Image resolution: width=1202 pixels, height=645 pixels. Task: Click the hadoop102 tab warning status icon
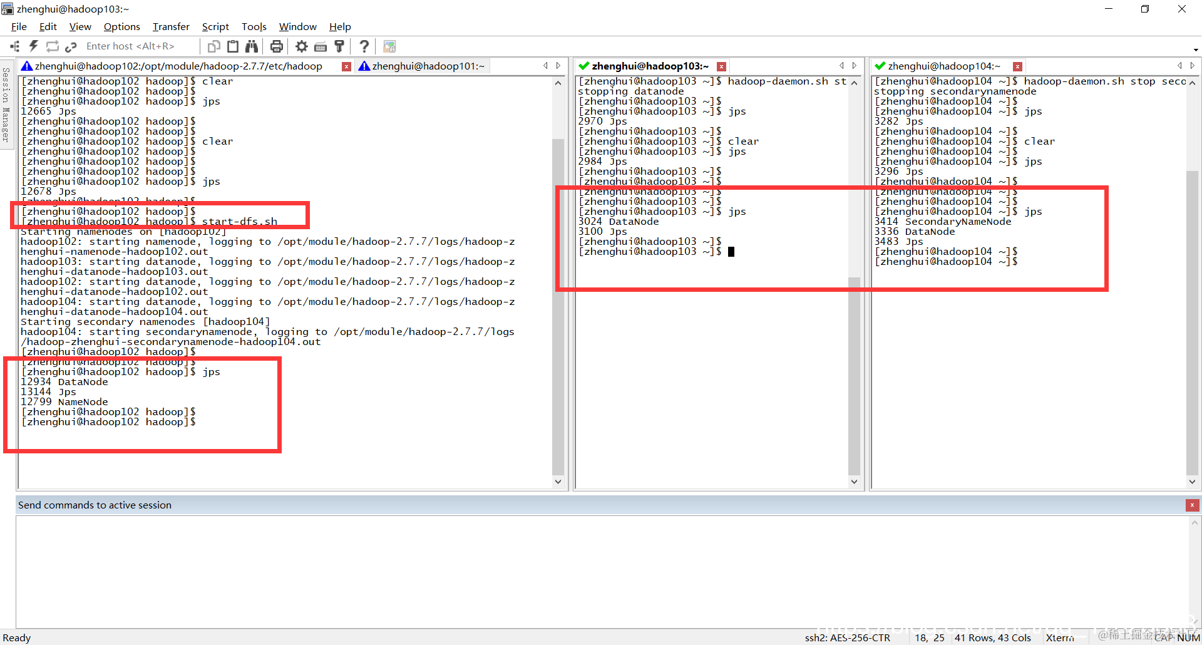pyautogui.click(x=27, y=66)
